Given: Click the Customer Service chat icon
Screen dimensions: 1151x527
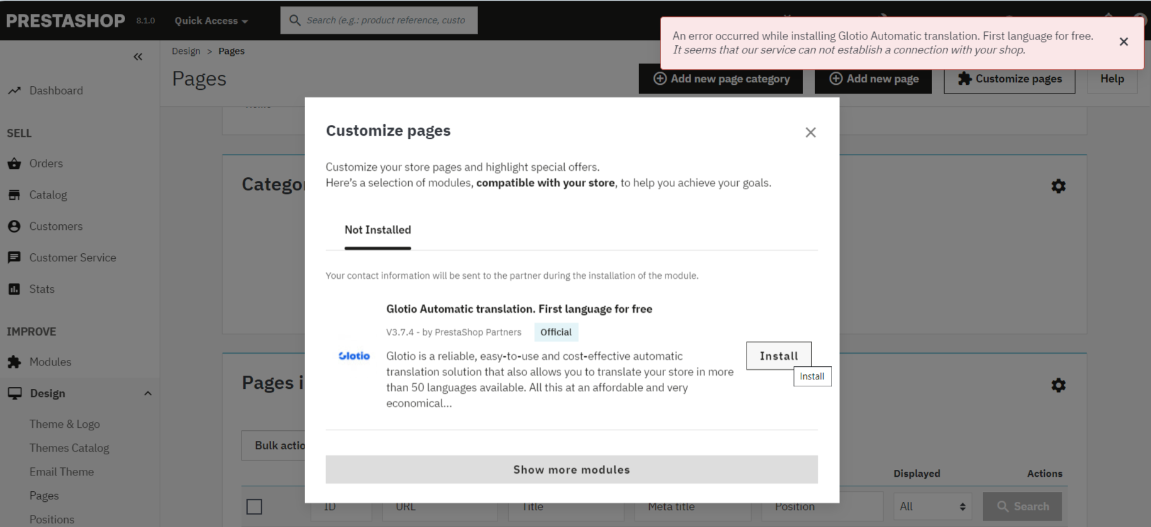Looking at the screenshot, I should pos(14,258).
